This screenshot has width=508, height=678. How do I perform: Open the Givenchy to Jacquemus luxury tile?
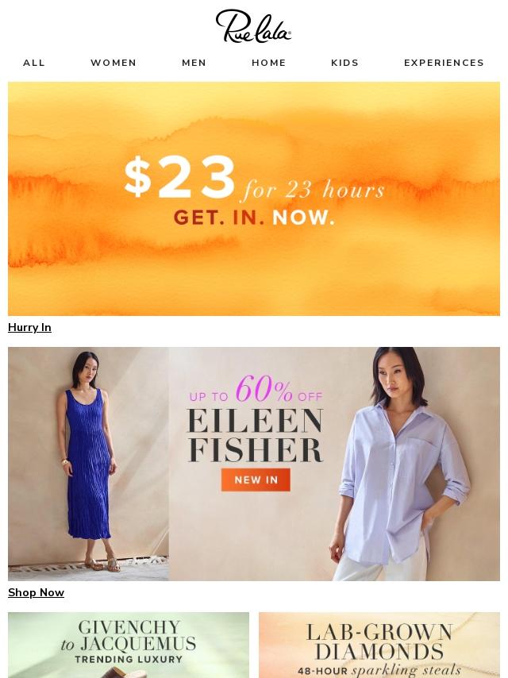tap(129, 645)
